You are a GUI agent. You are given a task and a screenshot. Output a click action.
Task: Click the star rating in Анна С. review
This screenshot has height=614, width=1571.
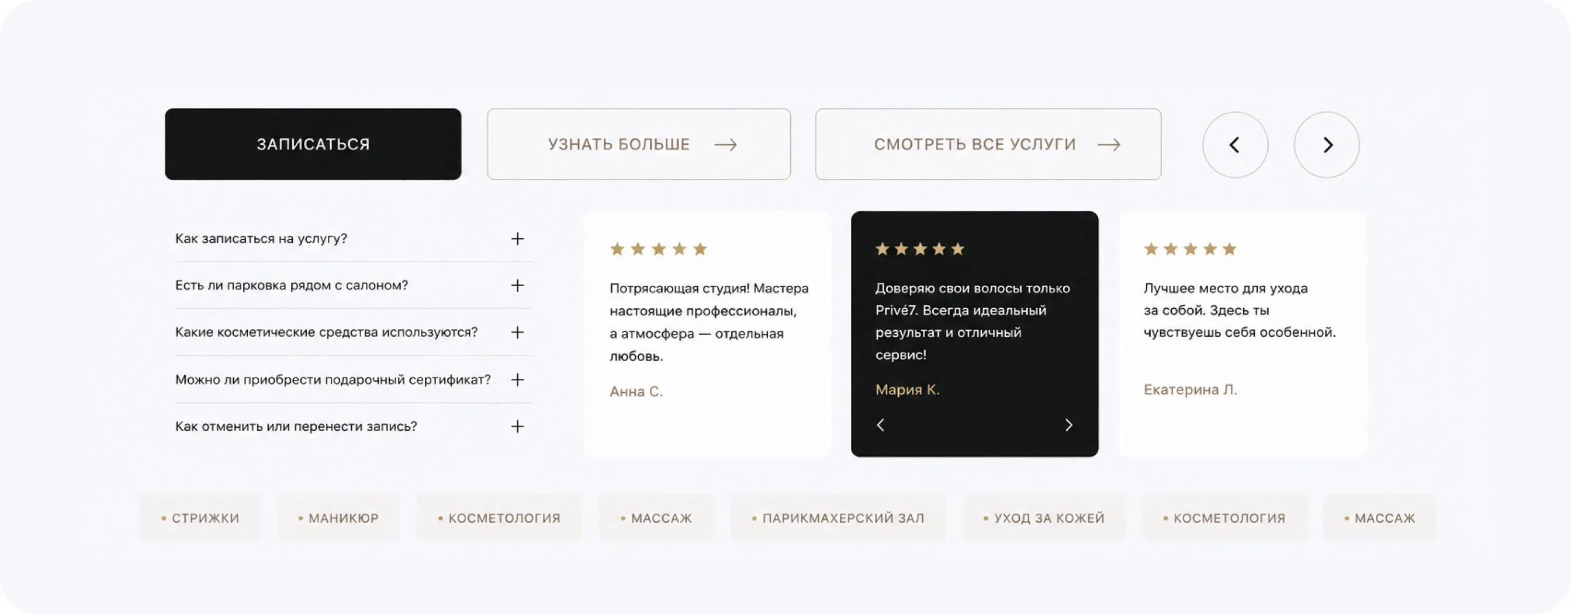click(659, 249)
